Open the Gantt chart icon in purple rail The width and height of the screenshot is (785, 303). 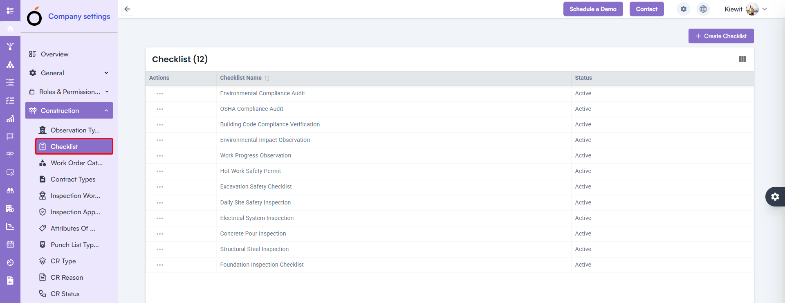click(10, 227)
